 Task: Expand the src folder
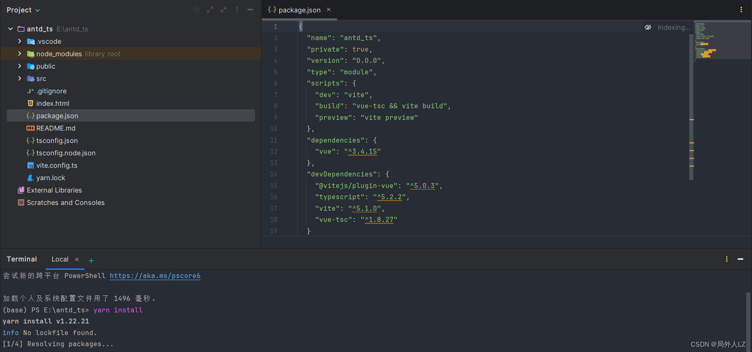coord(19,78)
